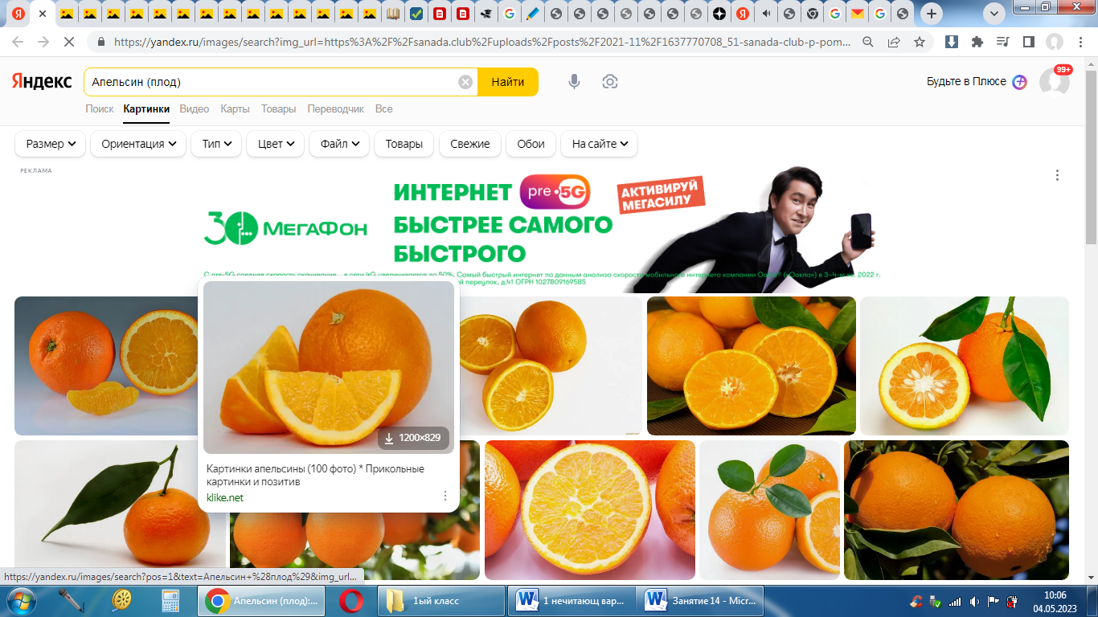Open the klike.net source link

224,497
